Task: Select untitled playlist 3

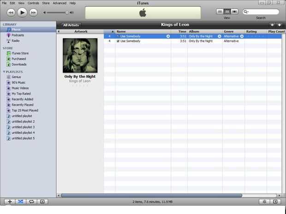Action: click(23, 127)
